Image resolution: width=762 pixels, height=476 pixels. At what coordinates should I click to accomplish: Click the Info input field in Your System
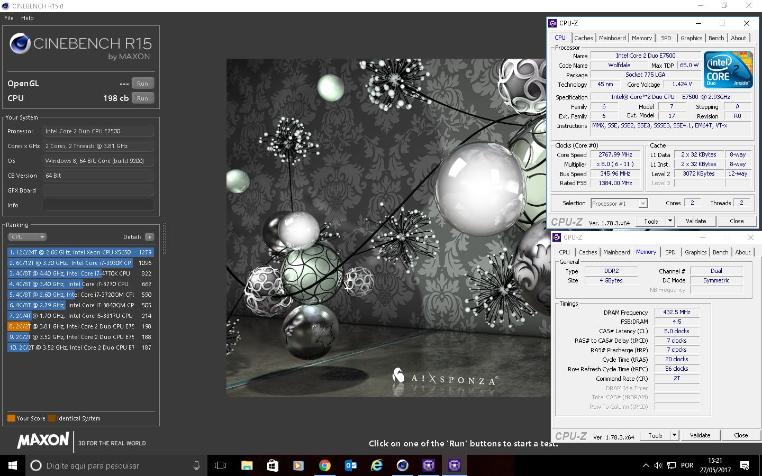[x=98, y=205]
